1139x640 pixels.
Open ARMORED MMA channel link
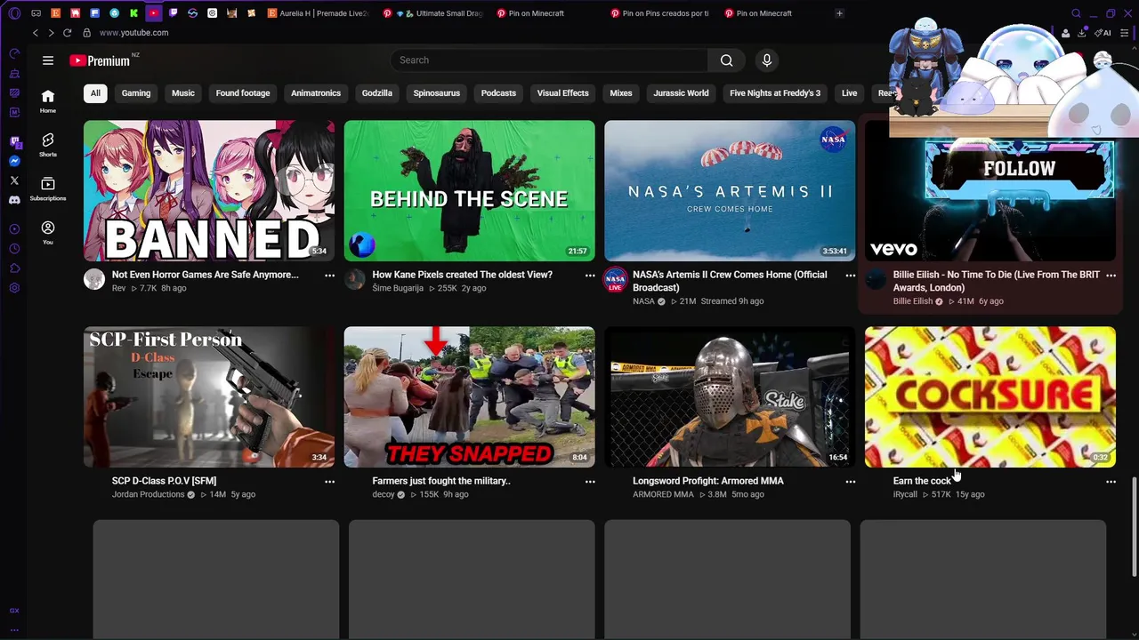(x=663, y=494)
